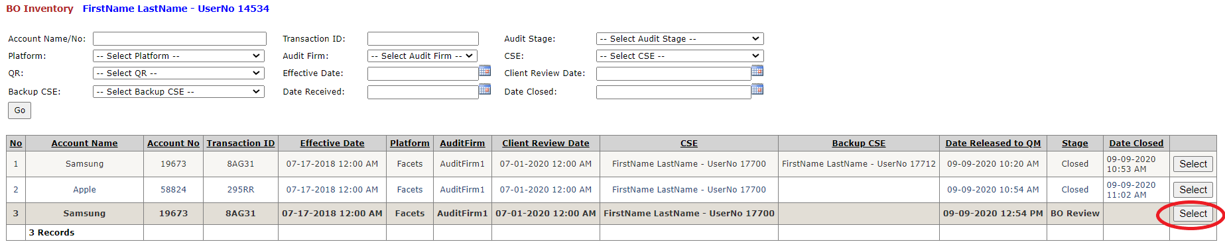Click Select button for row 3 BO Review

click(1193, 214)
